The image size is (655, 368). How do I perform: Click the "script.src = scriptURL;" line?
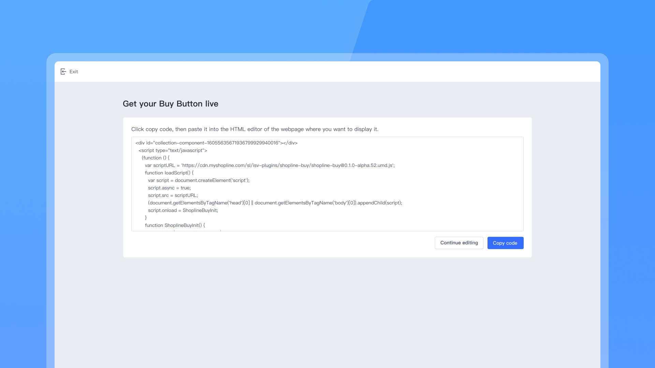[173, 196]
